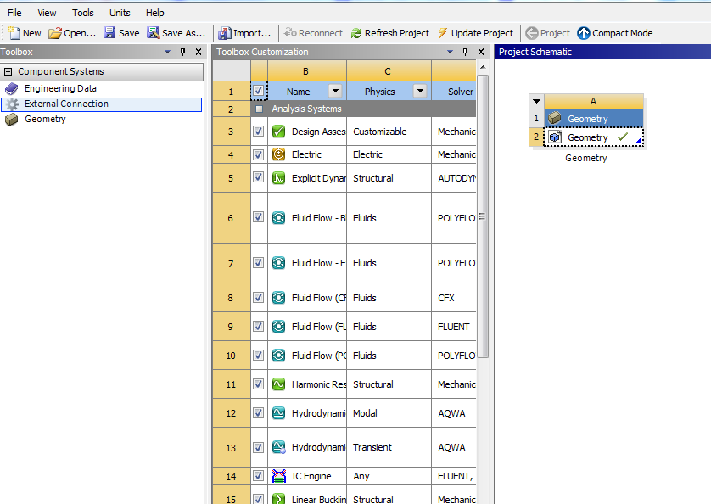Image resolution: width=711 pixels, height=504 pixels.
Task: Click the New project icon
Action: click(14, 32)
